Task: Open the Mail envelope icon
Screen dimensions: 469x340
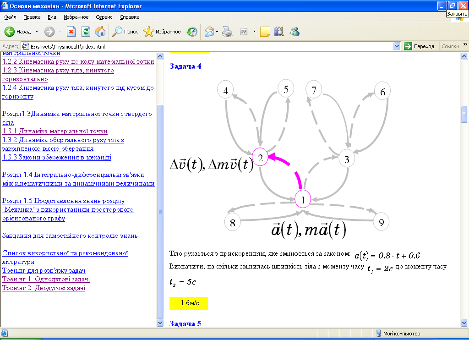Action: (209, 32)
